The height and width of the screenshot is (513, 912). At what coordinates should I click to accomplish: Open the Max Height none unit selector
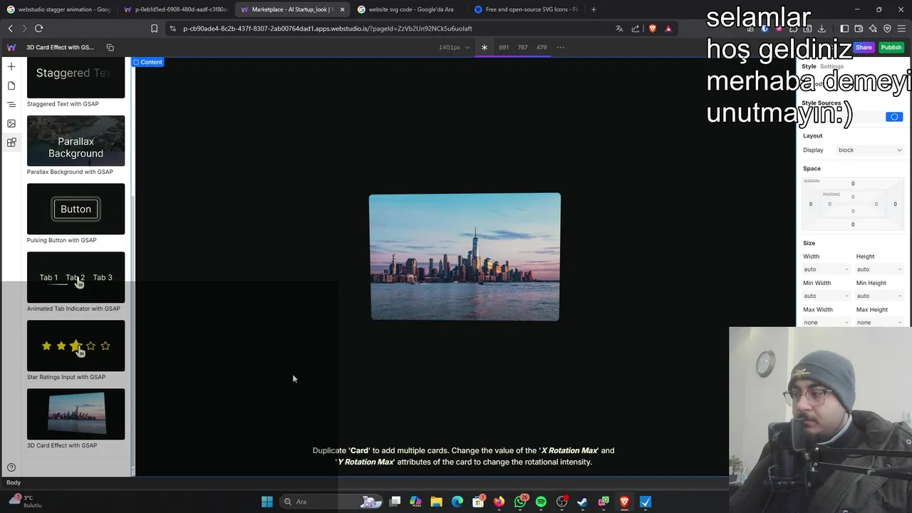(900, 322)
